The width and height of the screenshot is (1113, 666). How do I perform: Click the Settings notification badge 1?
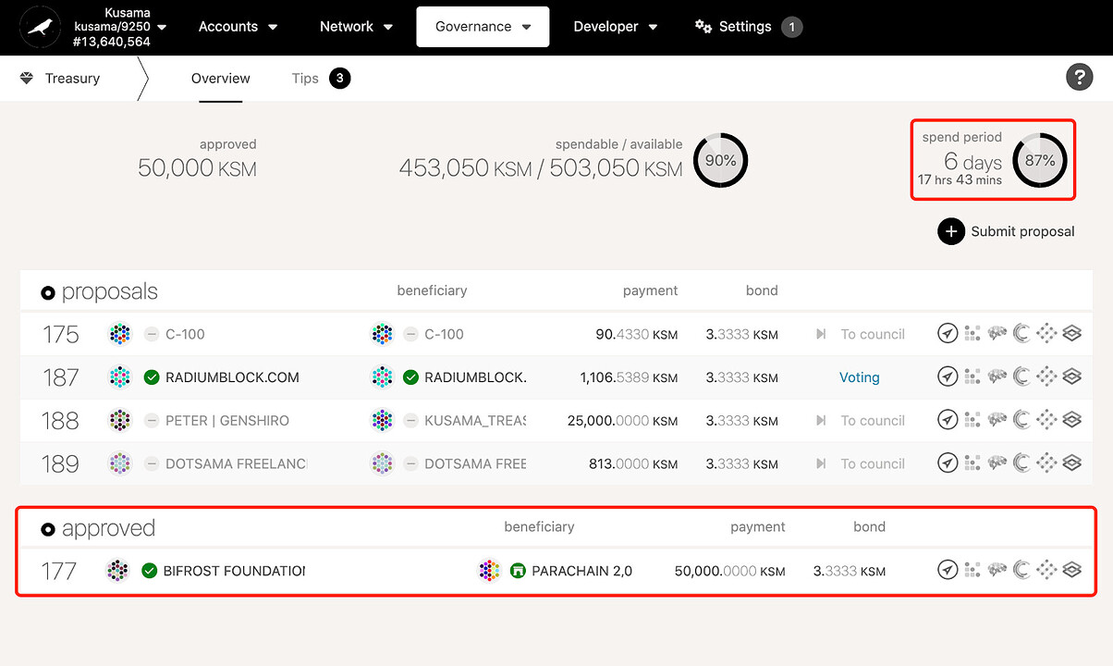pos(792,27)
